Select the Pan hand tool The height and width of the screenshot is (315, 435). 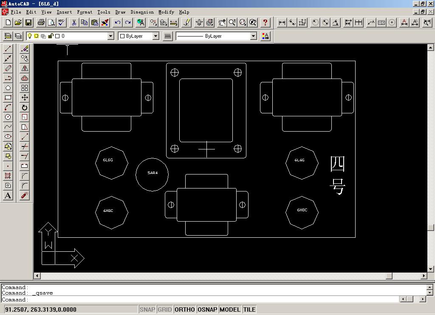pos(222,22)
